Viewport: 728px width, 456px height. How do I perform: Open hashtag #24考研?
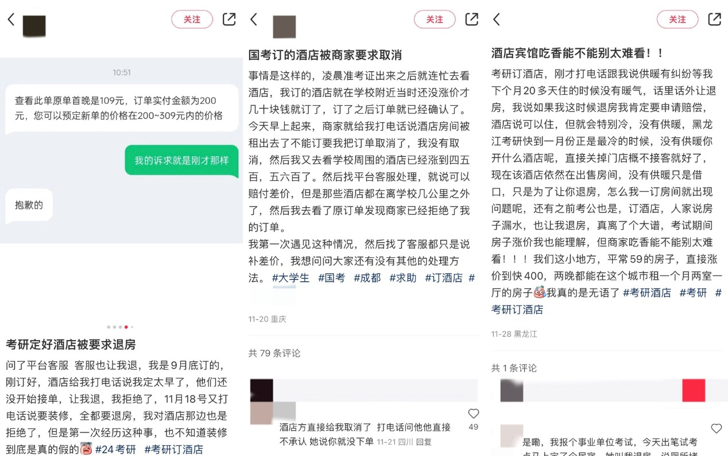(115, 449)
